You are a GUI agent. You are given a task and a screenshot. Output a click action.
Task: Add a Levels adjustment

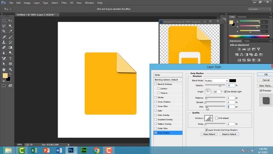click(x=244, y=49)
